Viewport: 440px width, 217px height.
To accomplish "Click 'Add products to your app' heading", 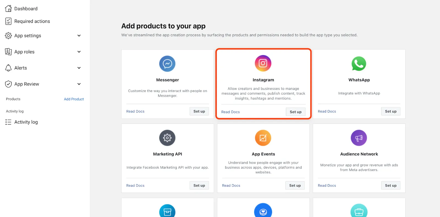I will coord(163,26).
